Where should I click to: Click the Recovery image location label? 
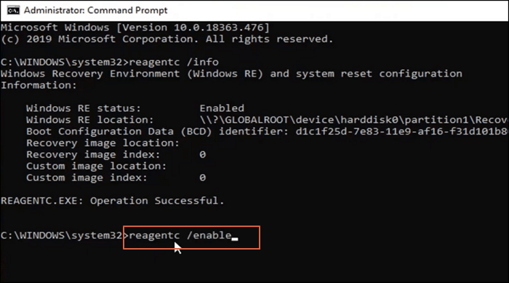click(103, 143)
